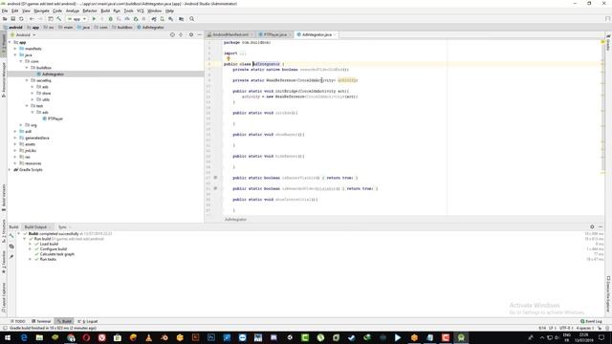Expand the store package node
The height and width of the screenshot is (344, 612).
33,94
